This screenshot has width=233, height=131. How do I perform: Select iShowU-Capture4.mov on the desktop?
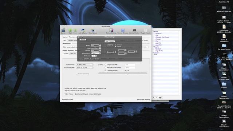click(224, 112)
